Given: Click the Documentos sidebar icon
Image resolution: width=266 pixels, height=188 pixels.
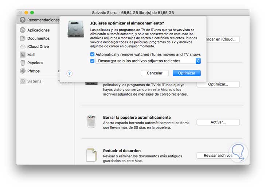Looking at the screenshot, I should (23, 38).
